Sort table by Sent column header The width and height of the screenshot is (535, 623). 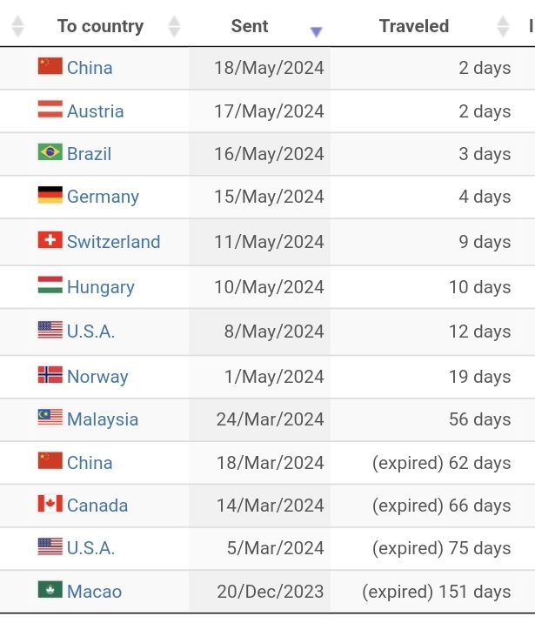tap(250, 26)
